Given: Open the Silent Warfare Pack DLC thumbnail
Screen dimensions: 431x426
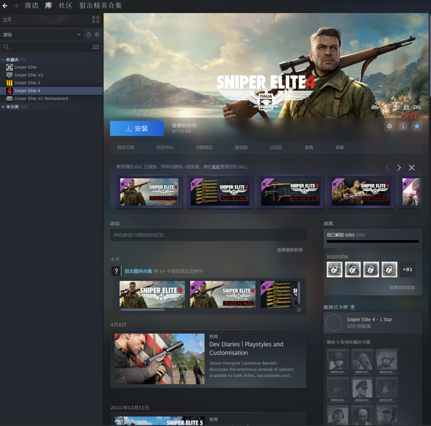Looking at the screenshot, I should [290, 192].
